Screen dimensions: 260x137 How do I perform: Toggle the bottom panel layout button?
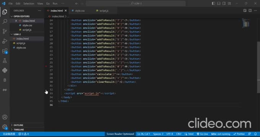pos(219,3)
